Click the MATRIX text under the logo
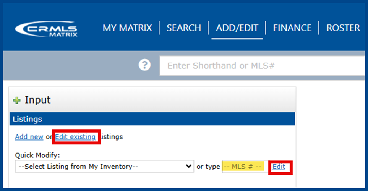Screen dimensions: 368x191 [63, 35]
